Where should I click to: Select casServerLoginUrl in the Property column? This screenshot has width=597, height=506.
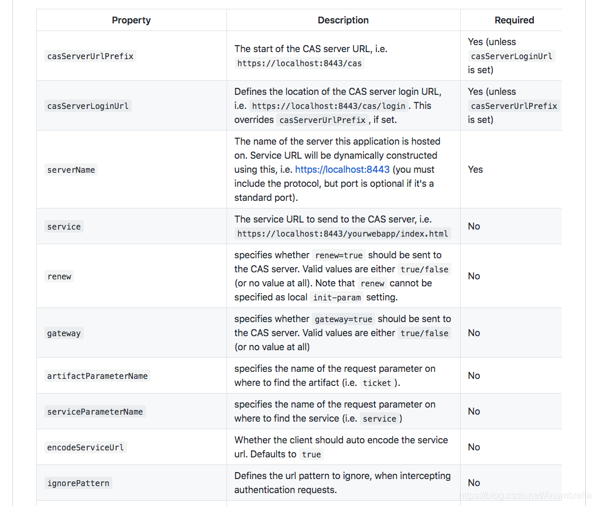point(88,106)
